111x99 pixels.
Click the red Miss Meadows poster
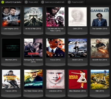[x=77, y=79]
